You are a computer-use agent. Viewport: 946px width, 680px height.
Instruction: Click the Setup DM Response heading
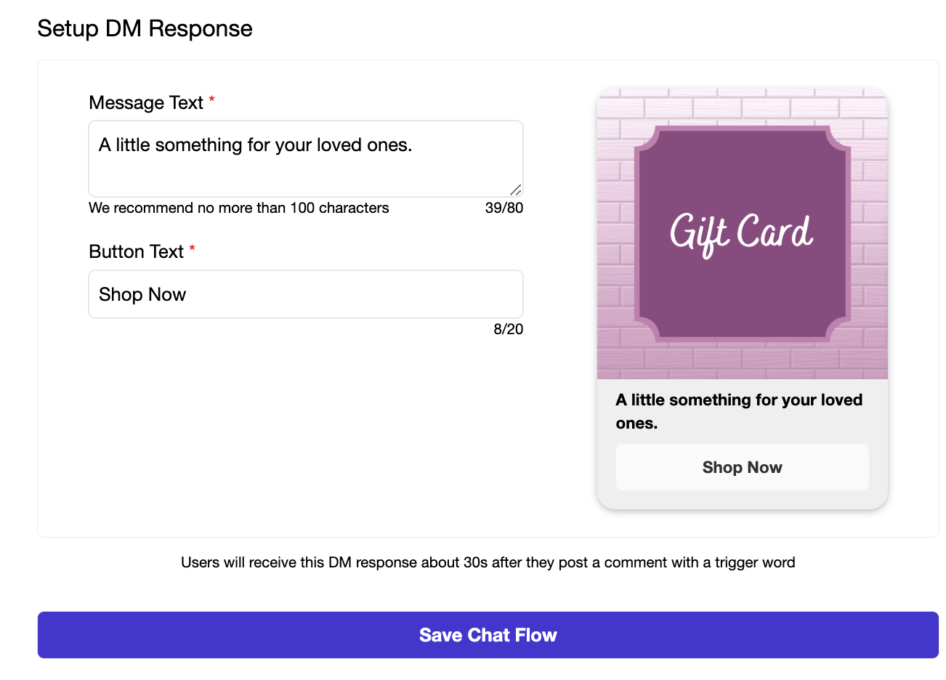(x=145, y=28)
